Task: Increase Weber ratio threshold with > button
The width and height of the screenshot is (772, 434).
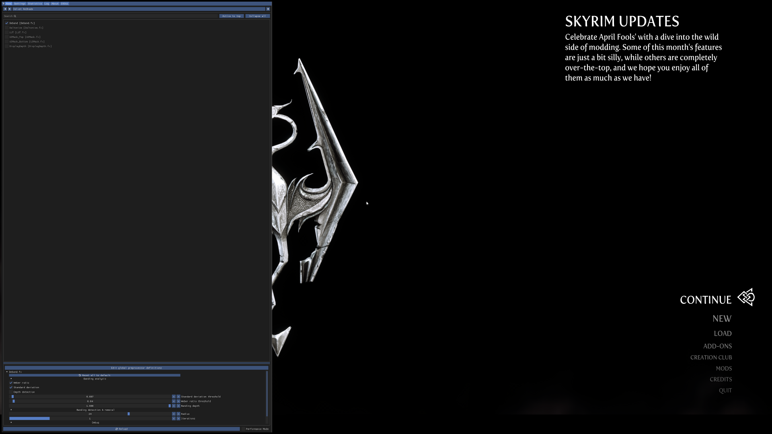Action: pos(178,401)
